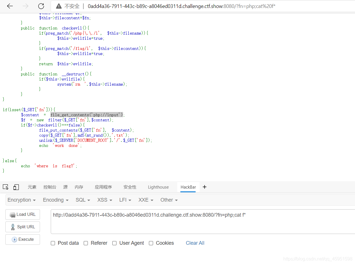The image size is (355, 264).
Task: Click the file_put_contents($_GET['fn'] line
Action: point(86,130)
